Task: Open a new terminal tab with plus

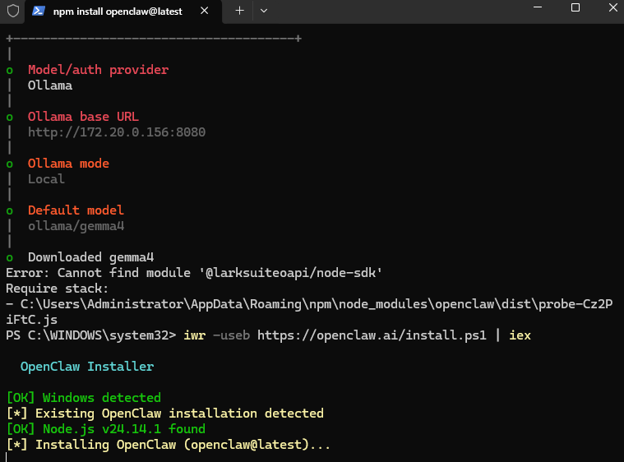Action: pos(239,11)
